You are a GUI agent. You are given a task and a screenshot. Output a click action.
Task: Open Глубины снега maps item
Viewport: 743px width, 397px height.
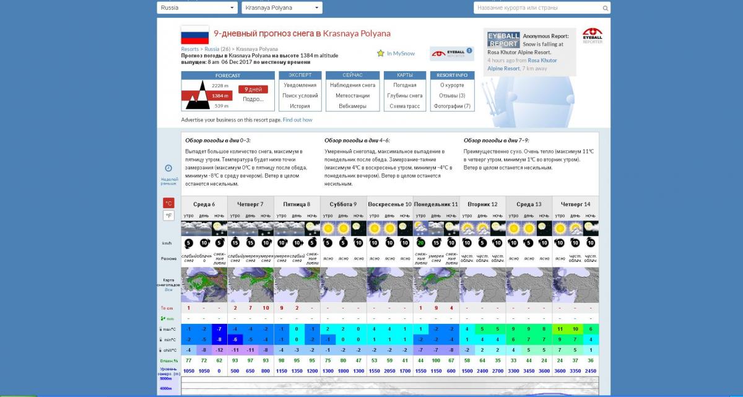[x=404, y=95]
